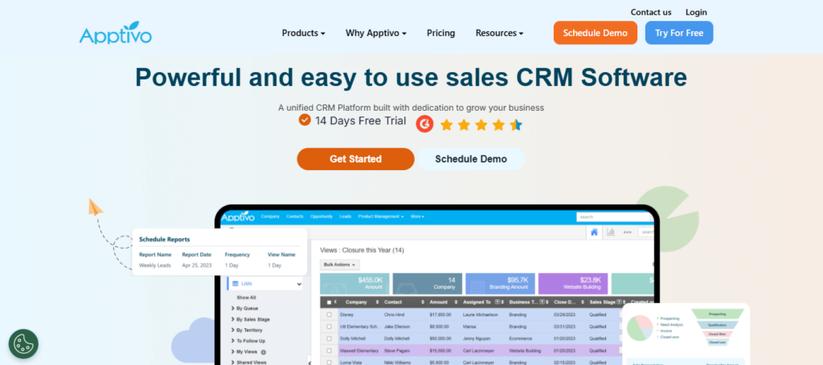Click orange Schedule Demo header button
823x365 pixels.
point(596,32)
